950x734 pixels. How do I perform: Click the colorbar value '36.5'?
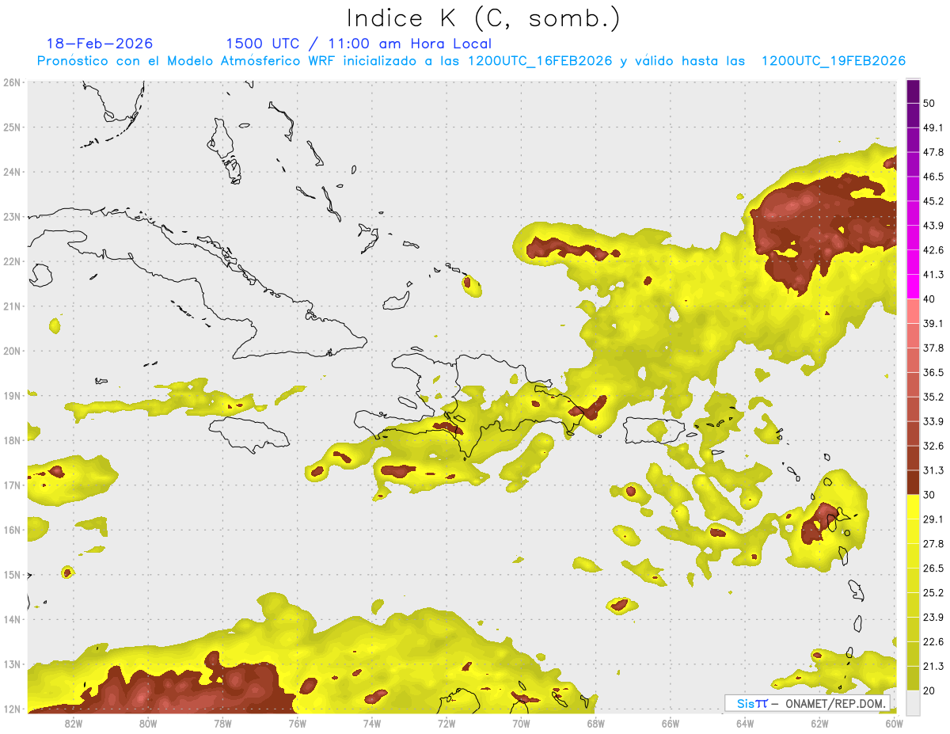[x=933, y=373]
